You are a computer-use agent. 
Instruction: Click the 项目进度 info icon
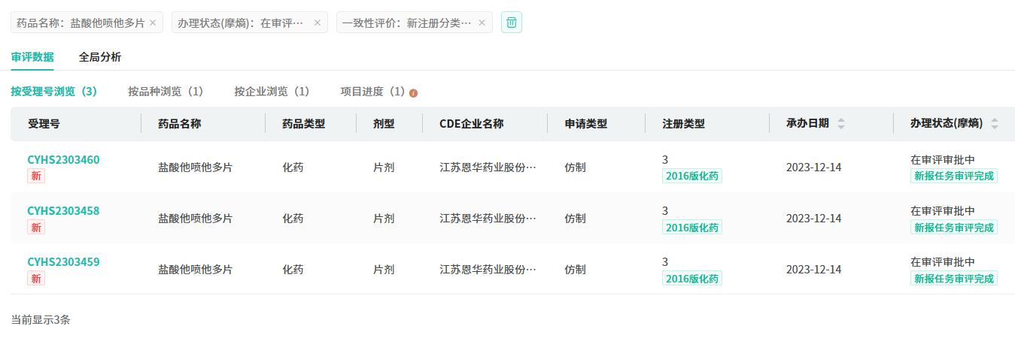click(x=413, y=93)
